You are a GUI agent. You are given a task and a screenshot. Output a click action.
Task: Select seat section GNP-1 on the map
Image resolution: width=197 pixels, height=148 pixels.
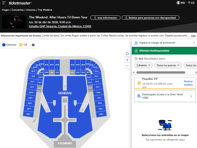pyautogui.click(x=101, y=114)
